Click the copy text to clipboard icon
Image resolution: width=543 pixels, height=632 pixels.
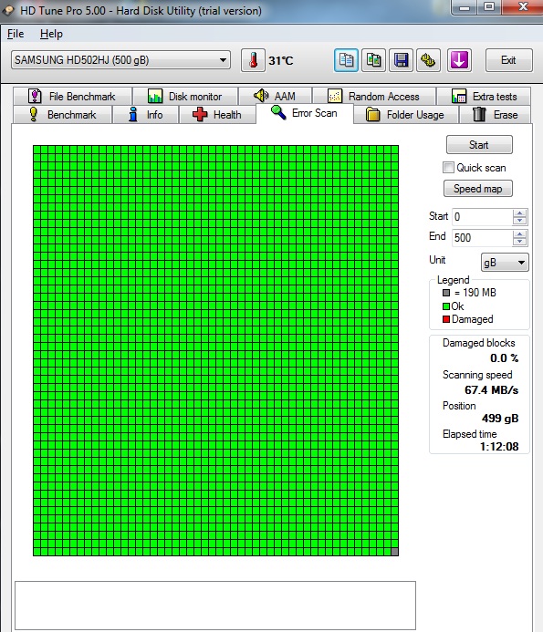pos(346,60)
